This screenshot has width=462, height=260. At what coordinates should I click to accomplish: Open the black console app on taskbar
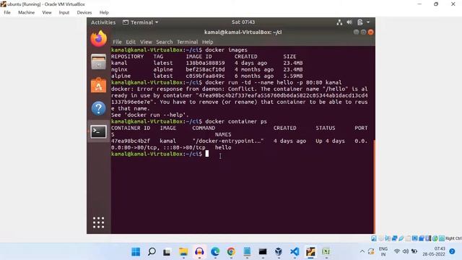click(x=263, y=252)
